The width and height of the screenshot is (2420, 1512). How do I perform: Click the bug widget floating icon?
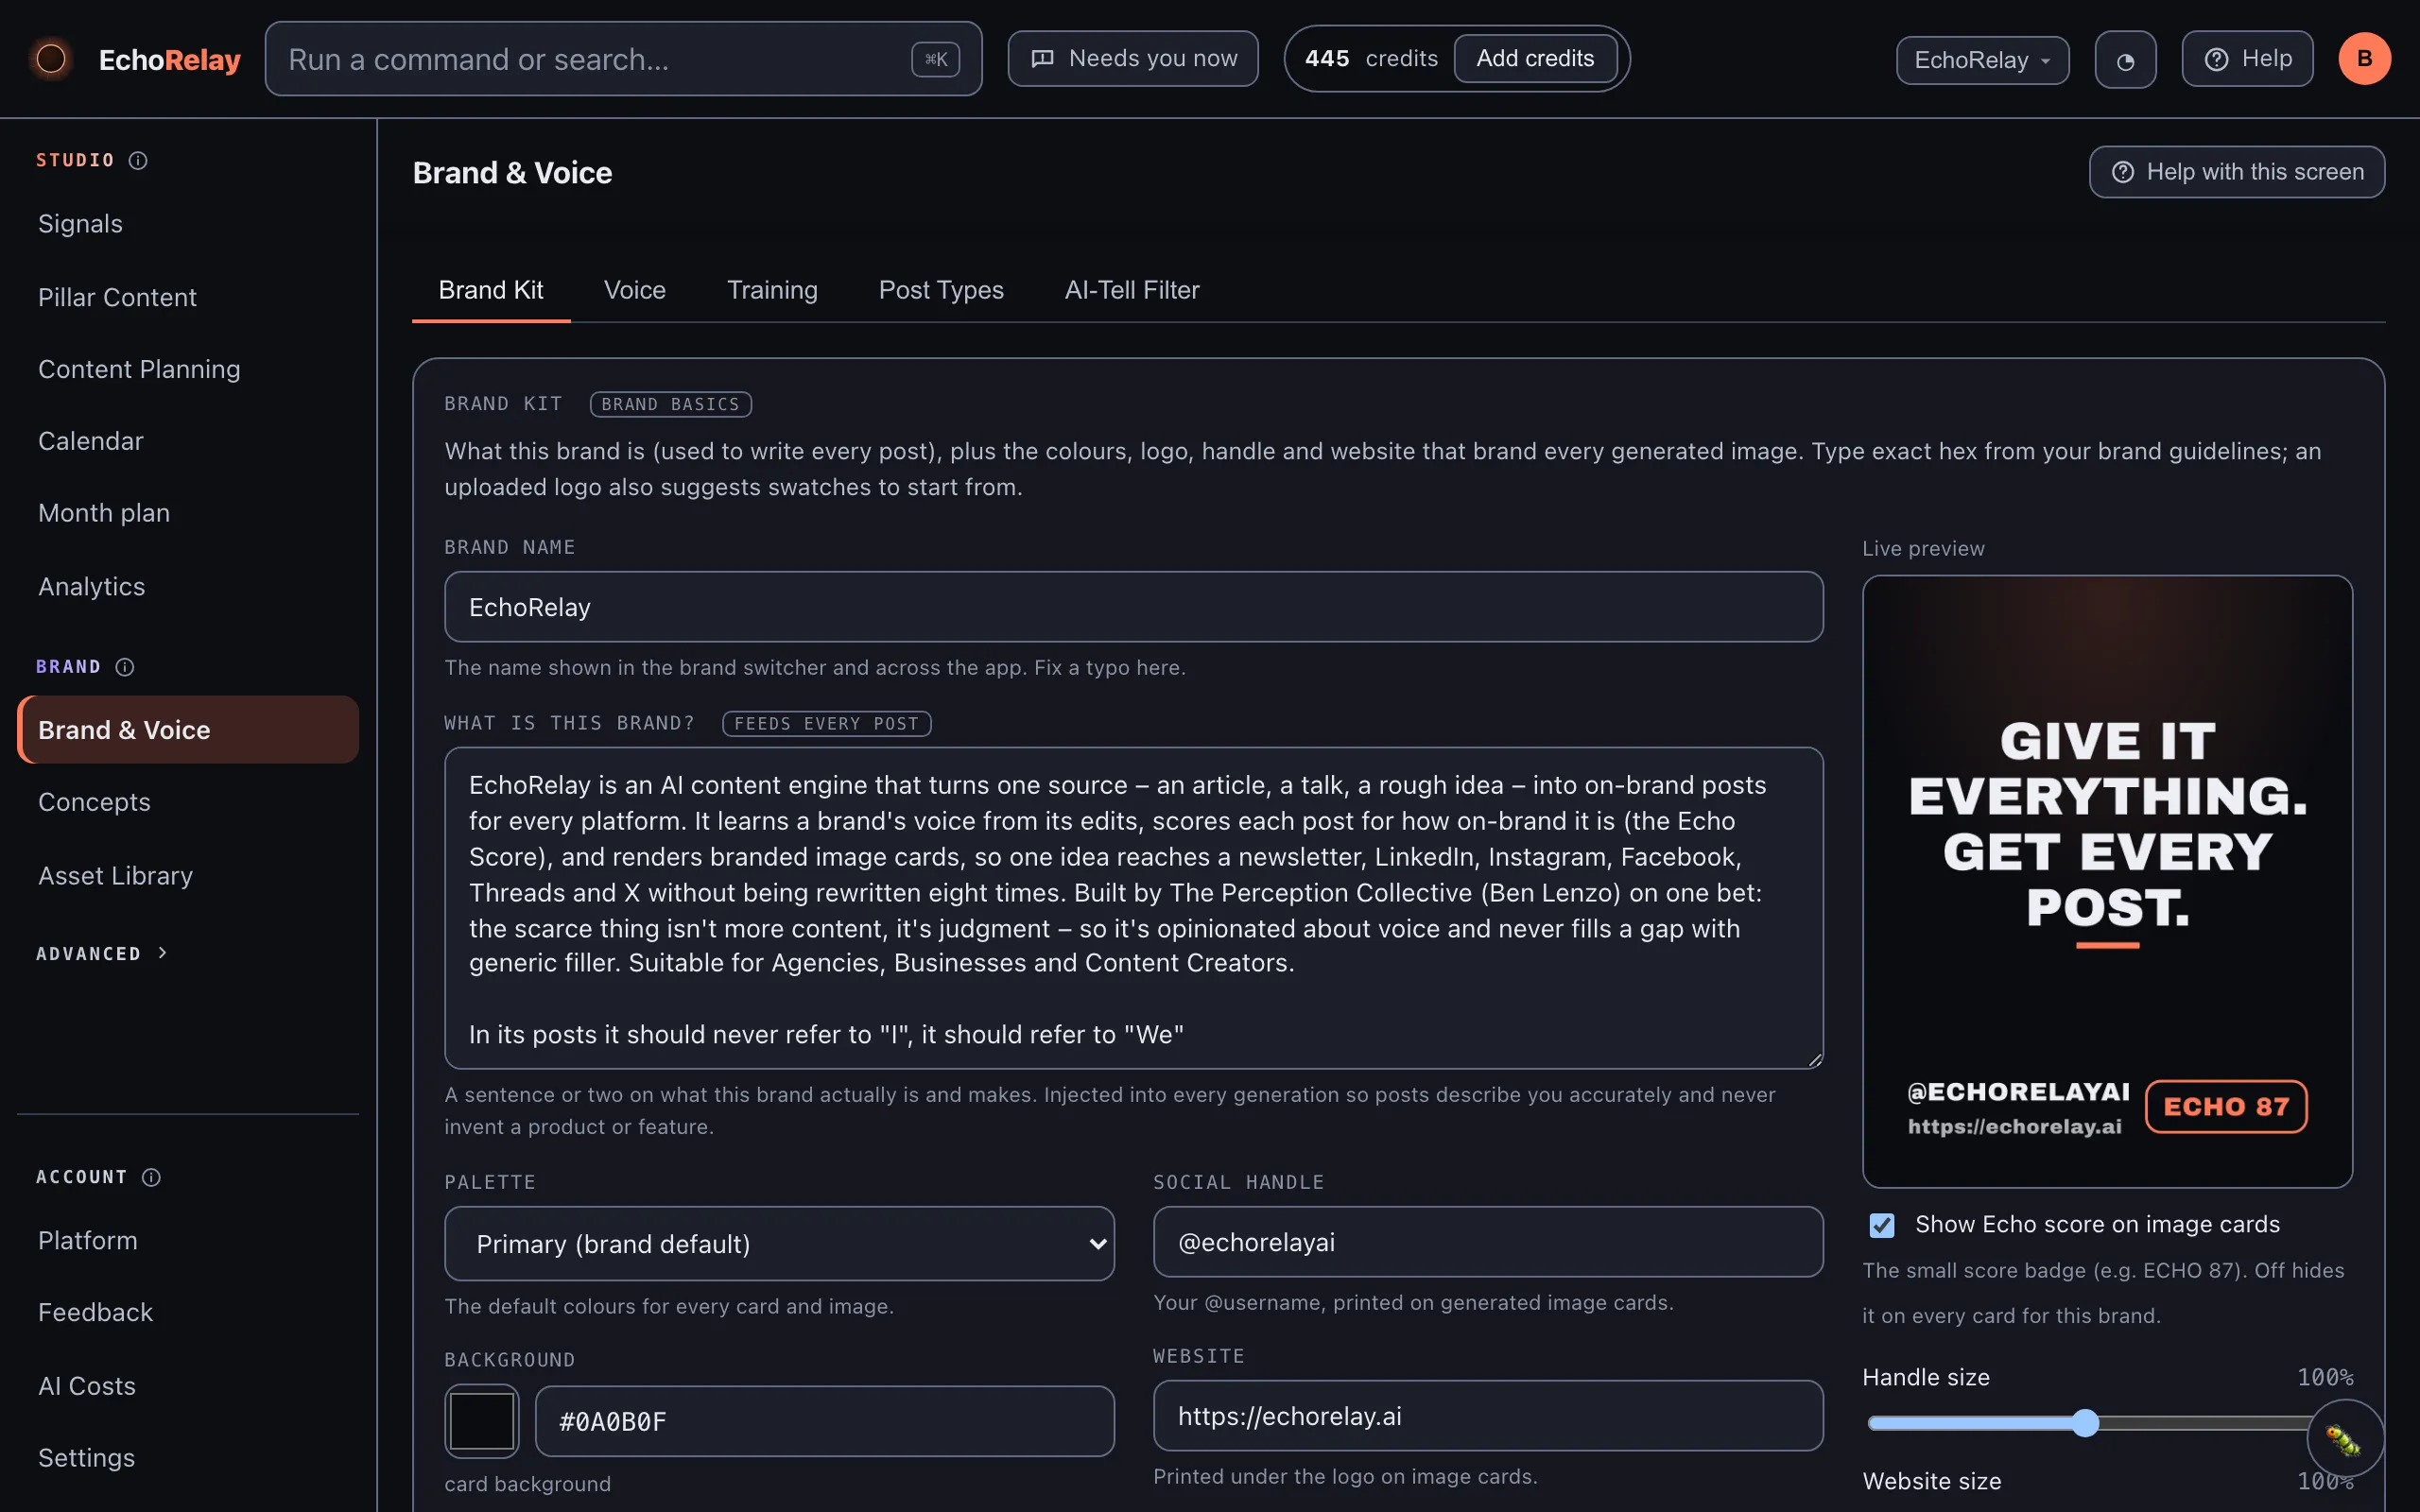(2344, 1438)
